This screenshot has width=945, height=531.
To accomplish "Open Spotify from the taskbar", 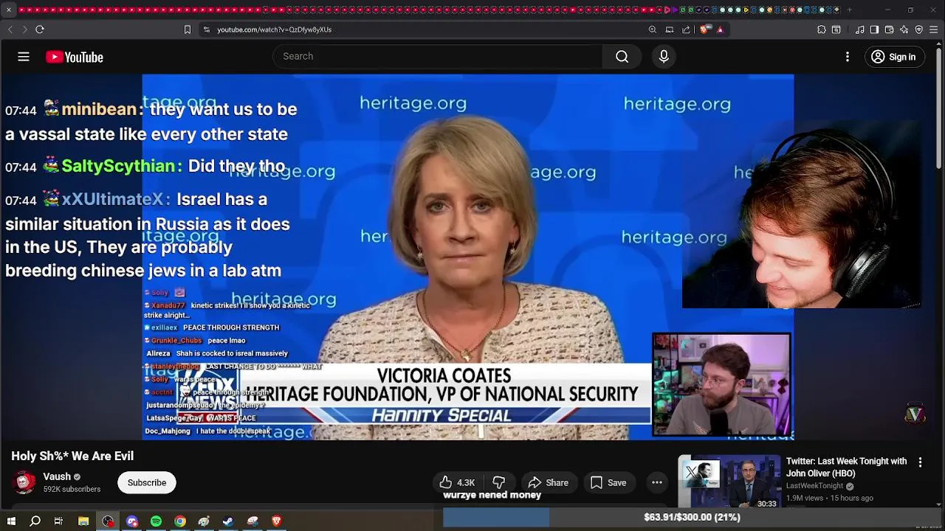I will pos(156,521).
